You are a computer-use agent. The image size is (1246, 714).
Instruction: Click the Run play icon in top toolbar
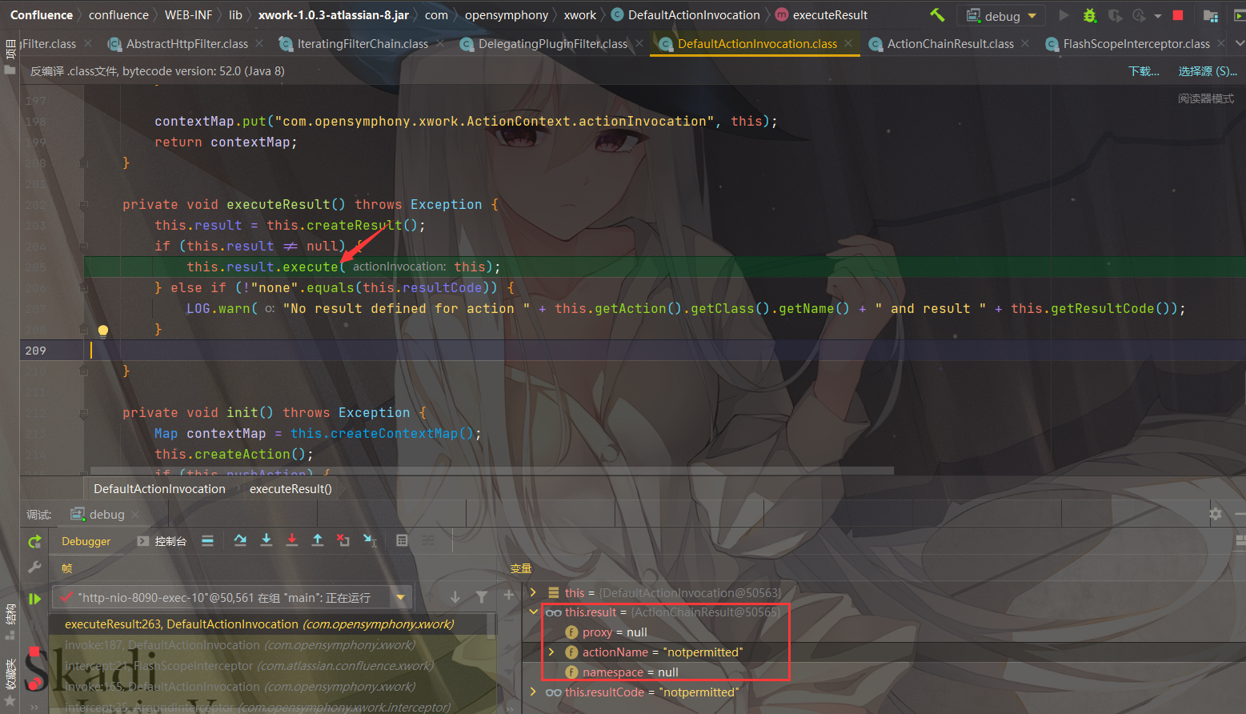[x=1064, y=15]
